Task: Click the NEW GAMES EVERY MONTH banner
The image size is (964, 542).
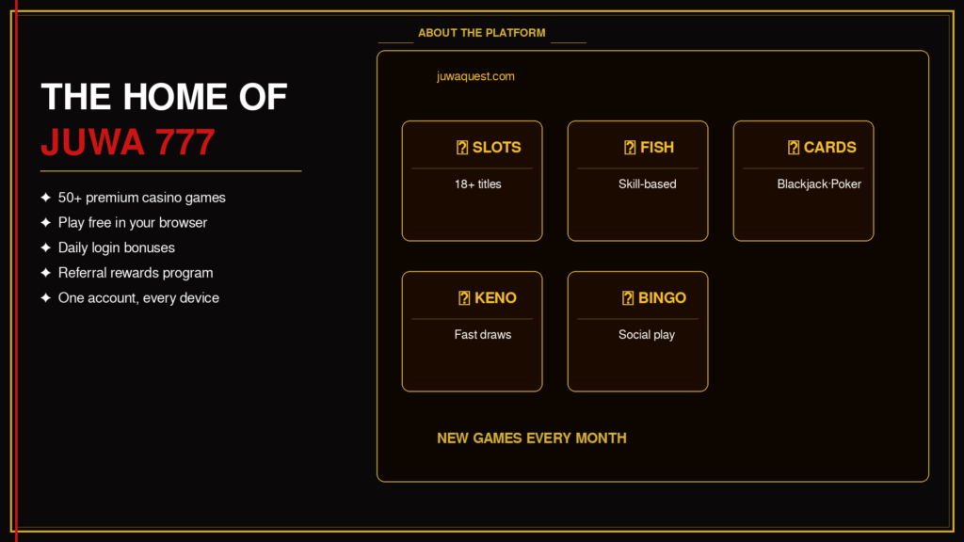Action: pos(532,438)
